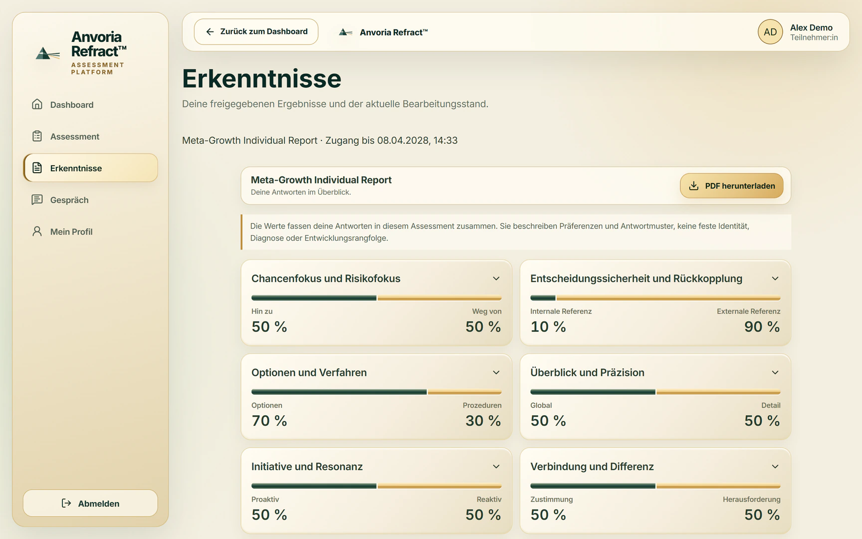Click Zurück zum Dashboard button
Screen dimensions: 862x539
click(x=256, y=31)
